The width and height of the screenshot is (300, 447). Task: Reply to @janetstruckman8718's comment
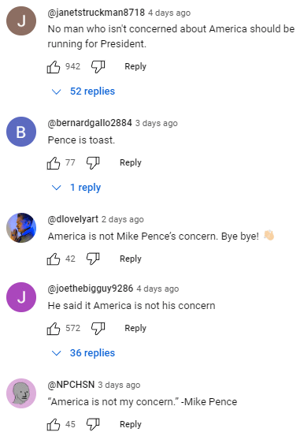(x=135, y=66)
